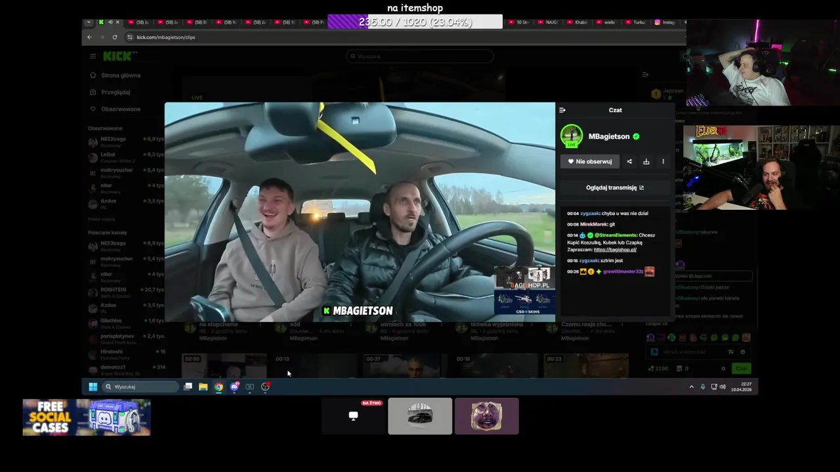Viewport: 840px width, 472px height.
Task: Click the itemshop goal progress bar 235.00/1020
Action: click(x=415, y=22)
